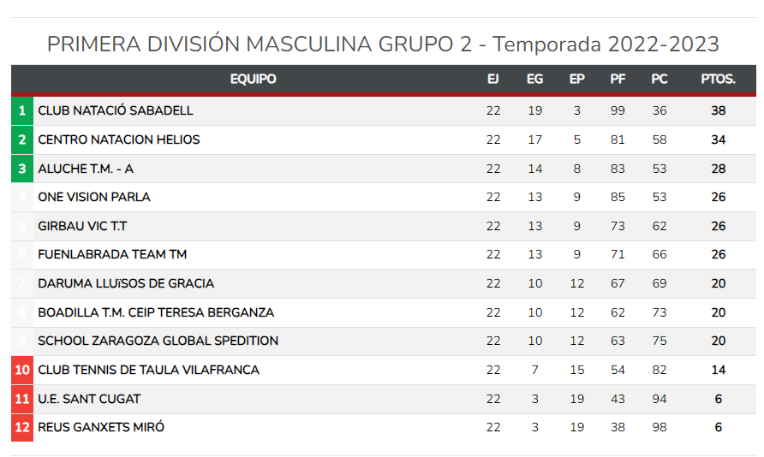Click the PF column header
Image resolution: width=764 pixels, height=457 pixels.
(x=618, y=79)
